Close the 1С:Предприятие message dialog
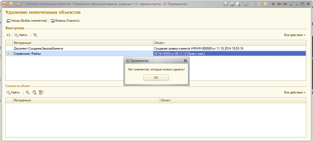 point(185,61)
